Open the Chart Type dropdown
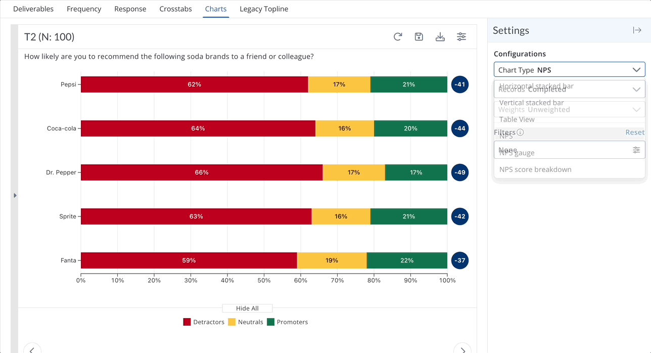This screenshot has width=651, height=353. [569, 70]
